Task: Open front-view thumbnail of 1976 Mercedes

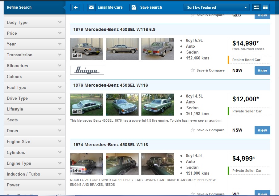Action: (122, 105)
